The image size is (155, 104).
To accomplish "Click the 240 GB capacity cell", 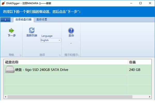I will coord(139,70).
